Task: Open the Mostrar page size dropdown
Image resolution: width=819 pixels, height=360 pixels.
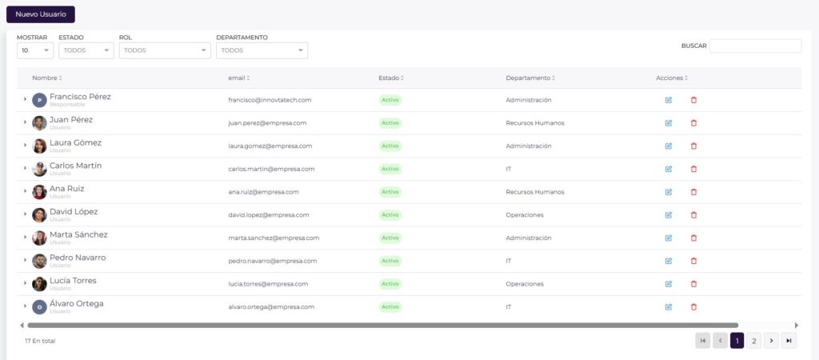Action: 35,50
